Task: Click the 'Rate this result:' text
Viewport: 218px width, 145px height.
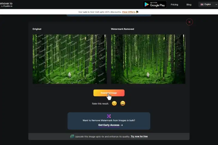Action: [100, 104]
